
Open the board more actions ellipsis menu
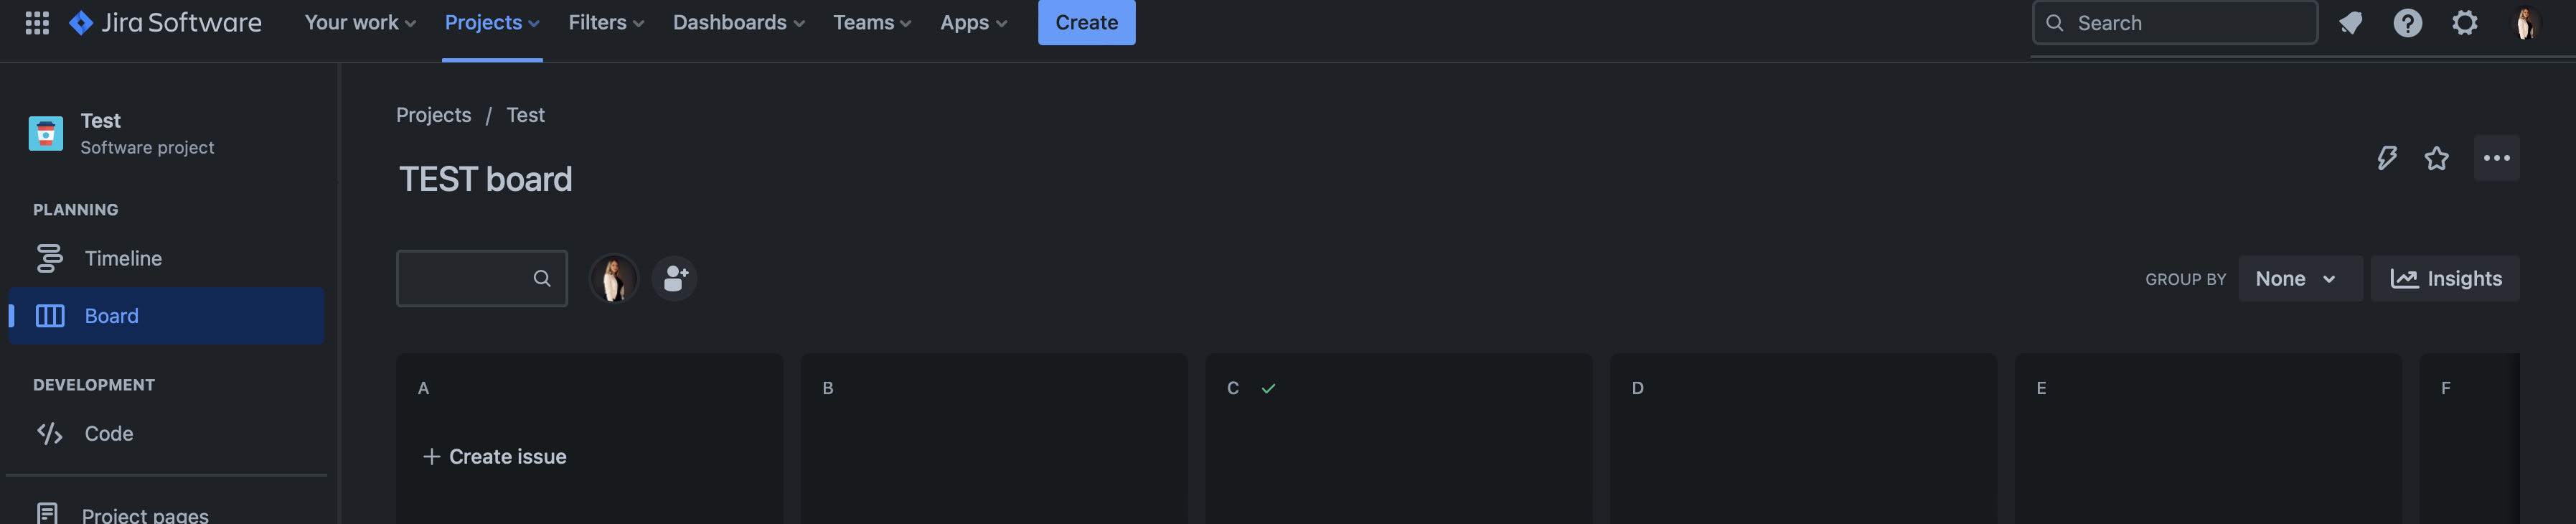(x=2497, y=158)
